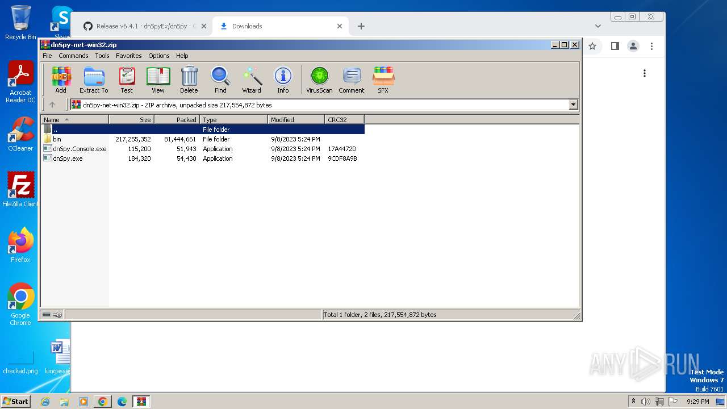Open FileZilla Client desktop shortcut

click(20, 189)
